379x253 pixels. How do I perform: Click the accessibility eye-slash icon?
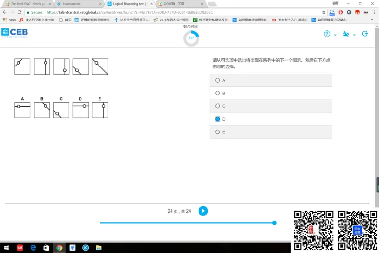tap(346, 34)
